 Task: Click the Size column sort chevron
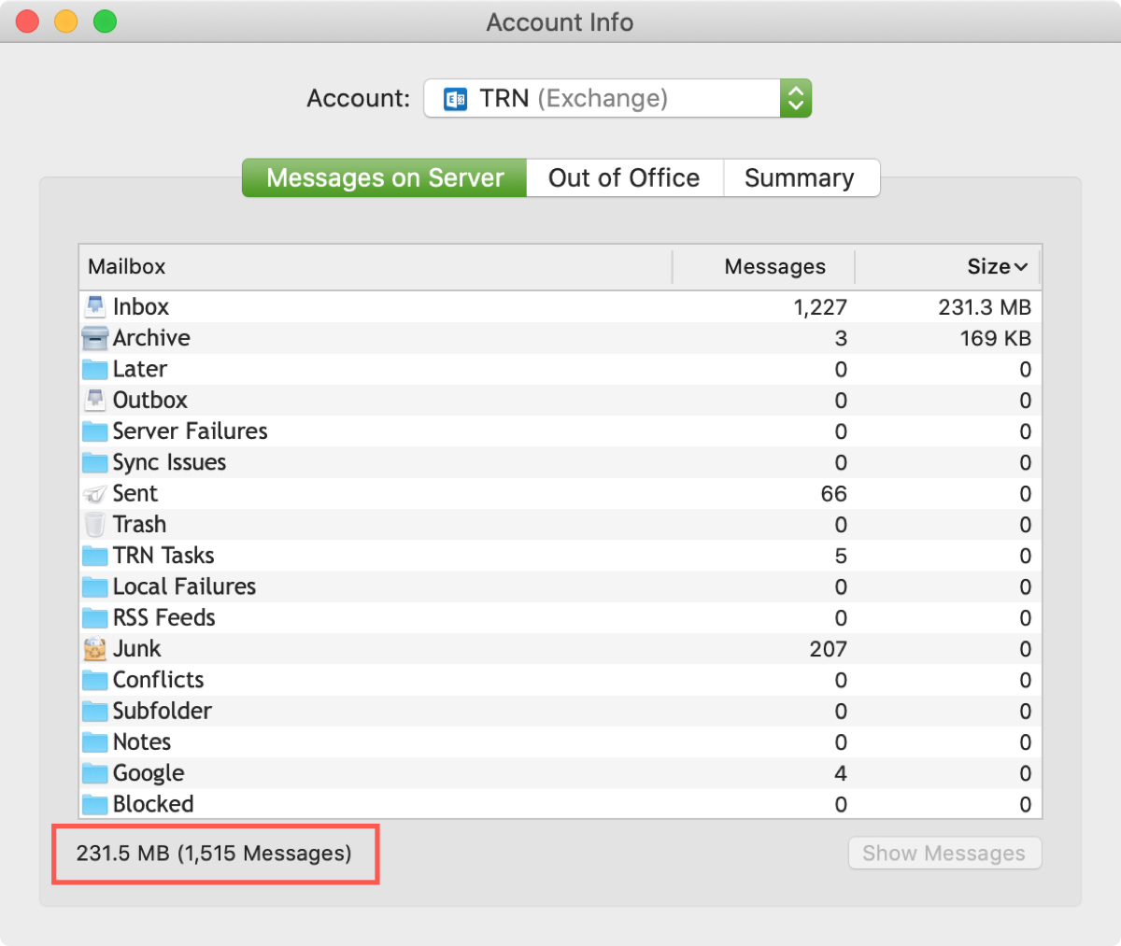[x=1023, y=266]
